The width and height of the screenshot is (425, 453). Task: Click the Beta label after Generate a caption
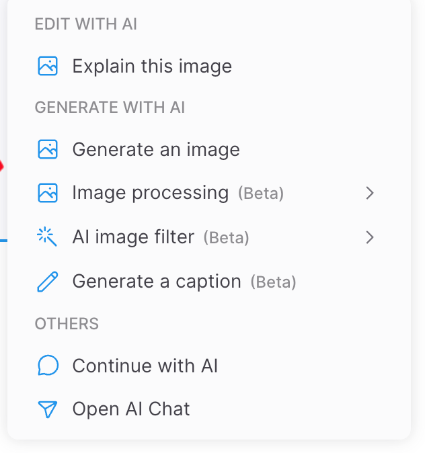coord(273,282)
